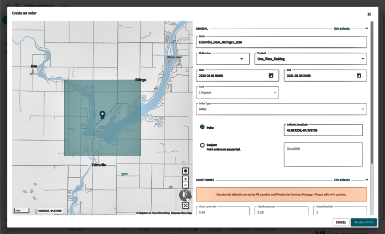
Task: Collapse the Constraints section
Action: pos(366,180)
